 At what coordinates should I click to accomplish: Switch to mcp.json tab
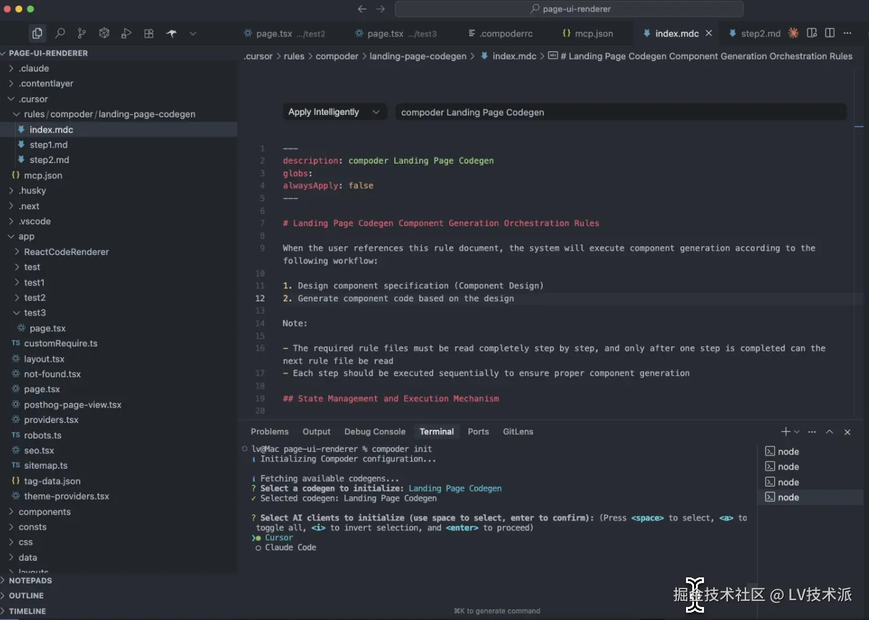(x=588, y=33)
